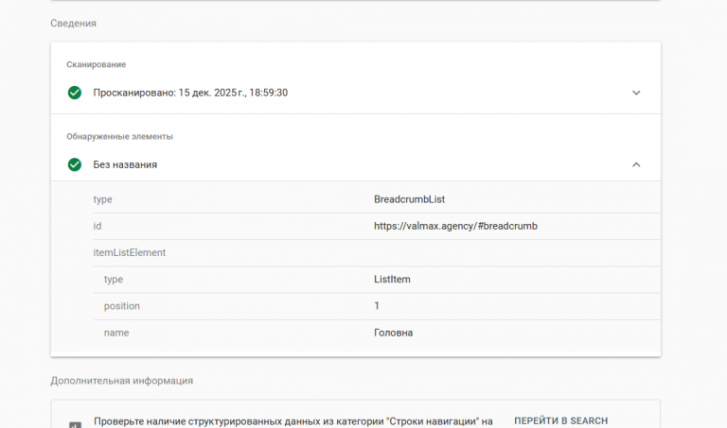Click the name value Головна

click(x=393, y=333)
